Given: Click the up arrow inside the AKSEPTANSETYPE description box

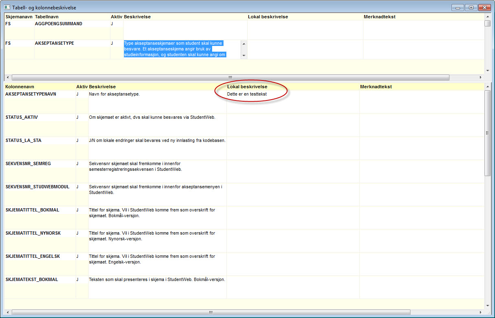Looking at the screenshot, I should [244, 43].
